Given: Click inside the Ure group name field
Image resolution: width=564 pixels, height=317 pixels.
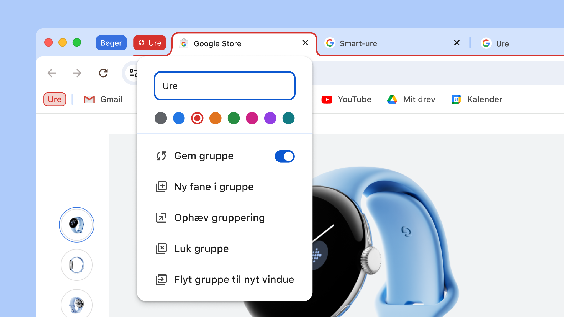Looking at the screenshot, I should click(x=225, y=86).
